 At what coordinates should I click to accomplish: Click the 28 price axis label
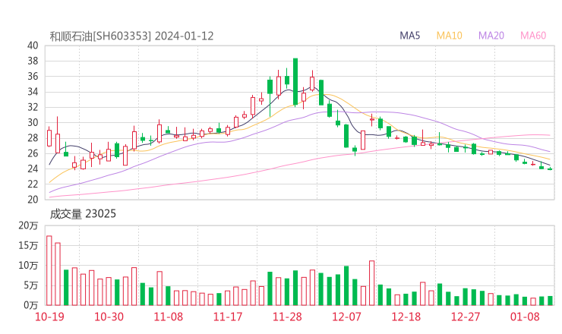[x=33, y=138]
